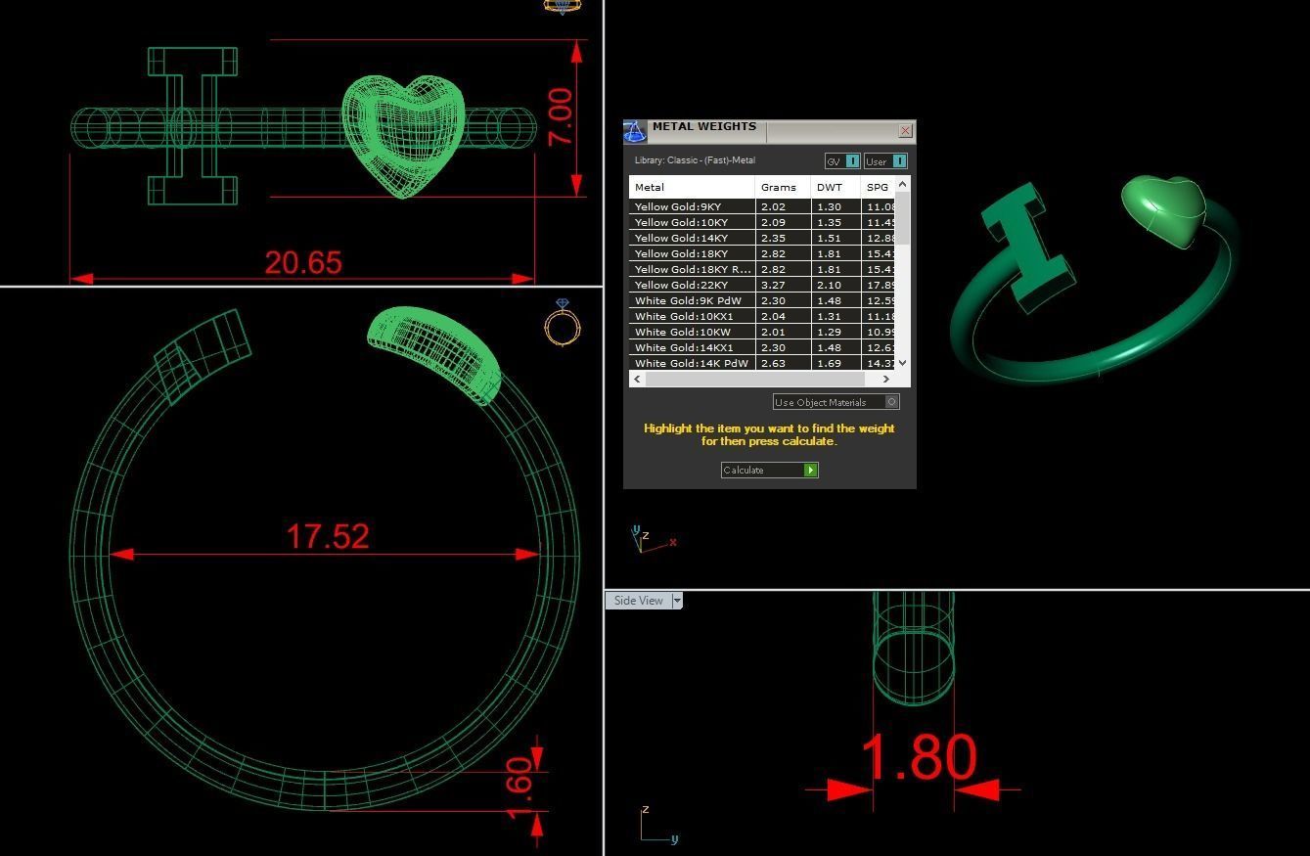Click the Calculate button
Screen dimensions: 1310x856
(769, 471)
